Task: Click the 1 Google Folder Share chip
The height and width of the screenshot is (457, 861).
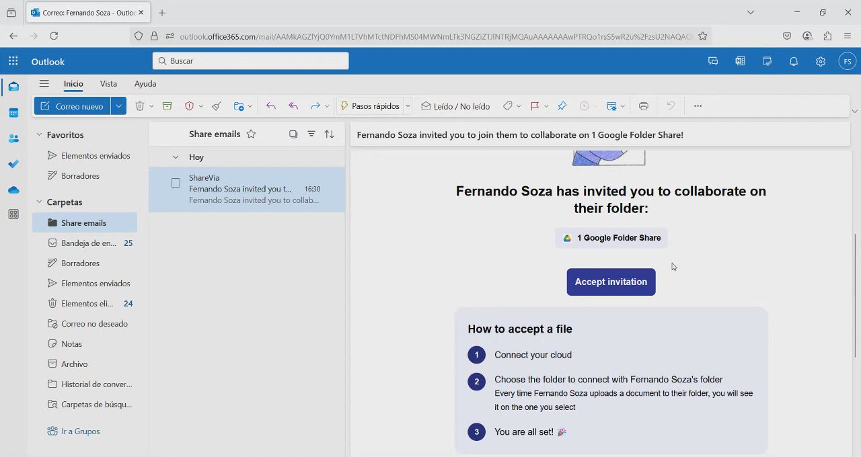Action: pyautogui.click(x=611, y=238)
